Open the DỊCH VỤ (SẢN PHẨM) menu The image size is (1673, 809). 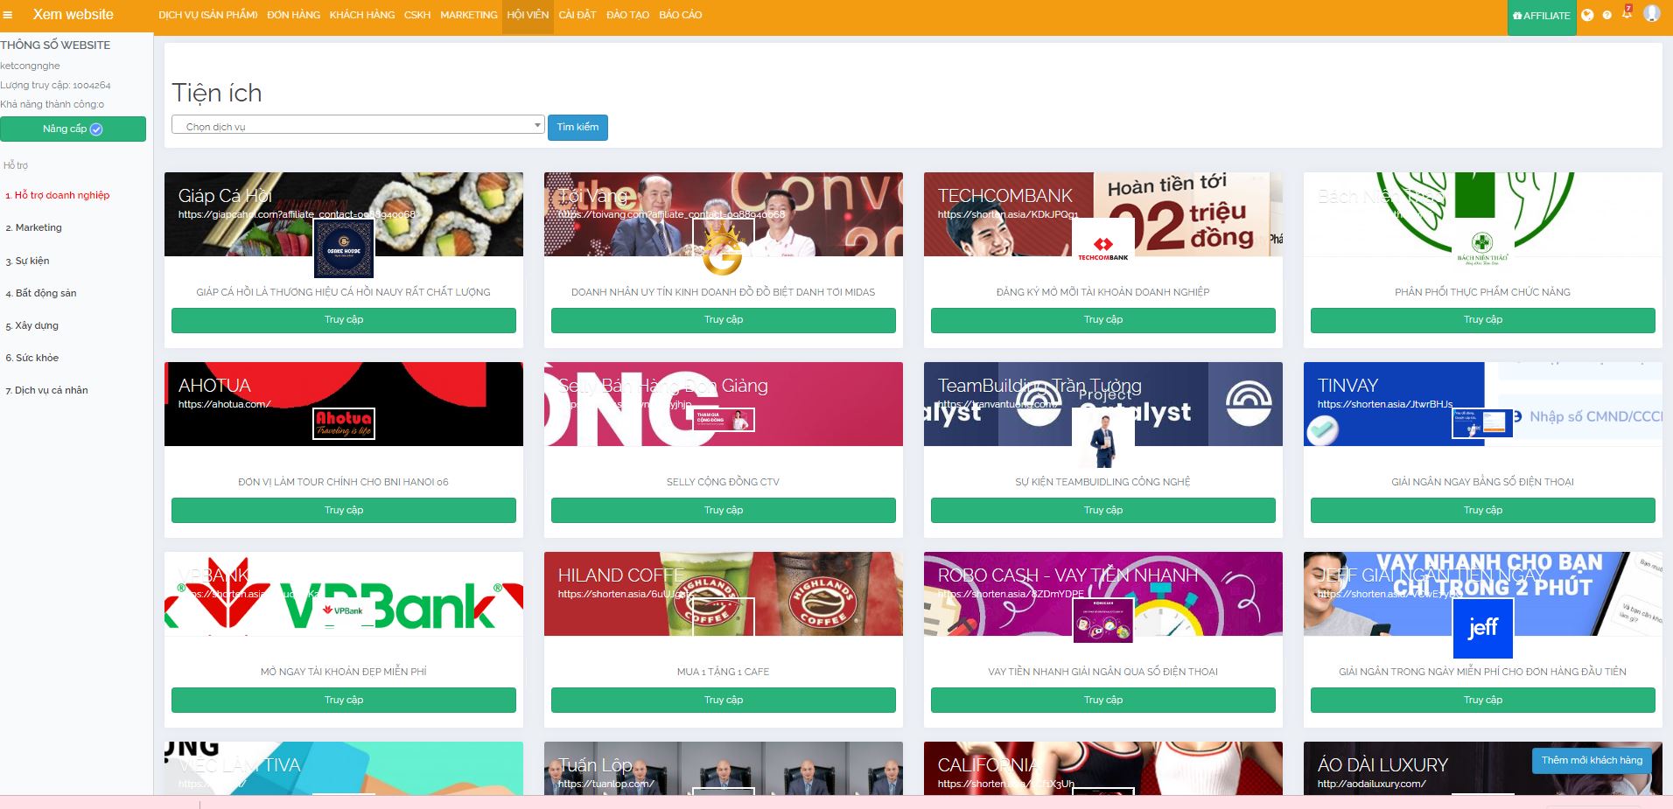[207, 15]
